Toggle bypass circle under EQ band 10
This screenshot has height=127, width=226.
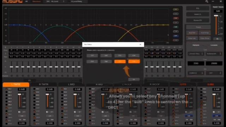click(x=62, y=76)
